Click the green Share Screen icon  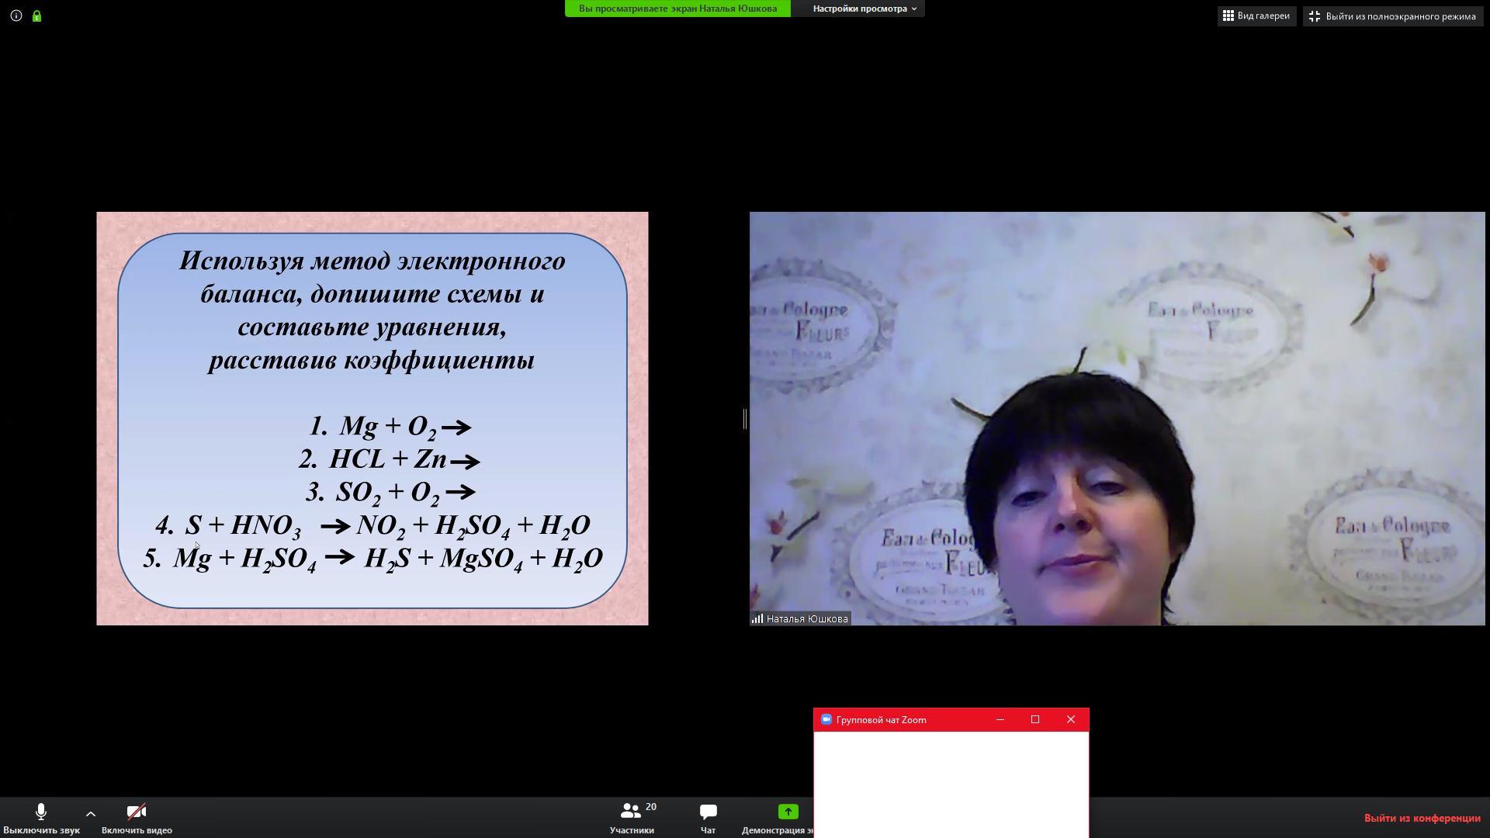point(788,812)
